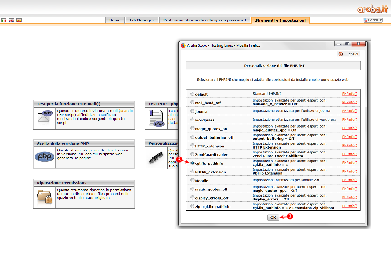Viewport: 391px width, 260px height.
Task: Click the Riparazione Permissions header
Action: [84, 183]
